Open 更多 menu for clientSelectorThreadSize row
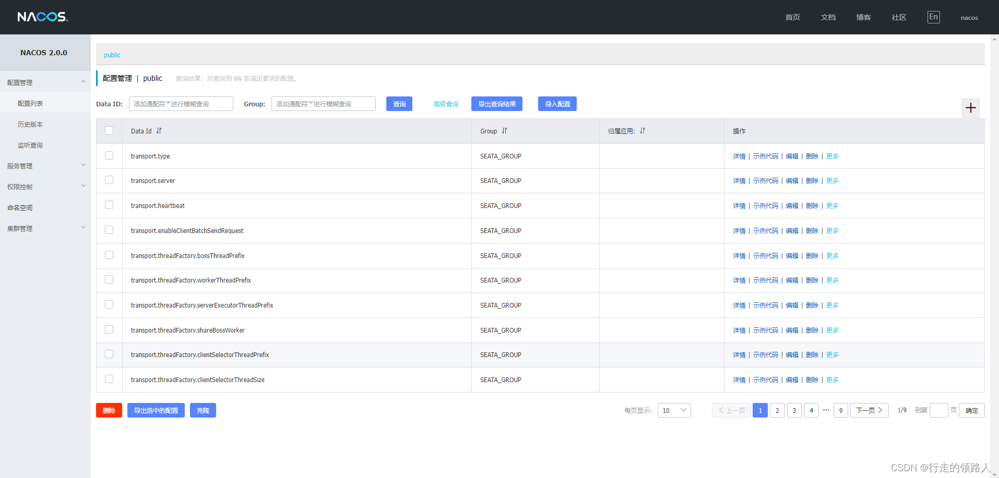This screenshot has width=999, height=478. [x=832, y=380]
